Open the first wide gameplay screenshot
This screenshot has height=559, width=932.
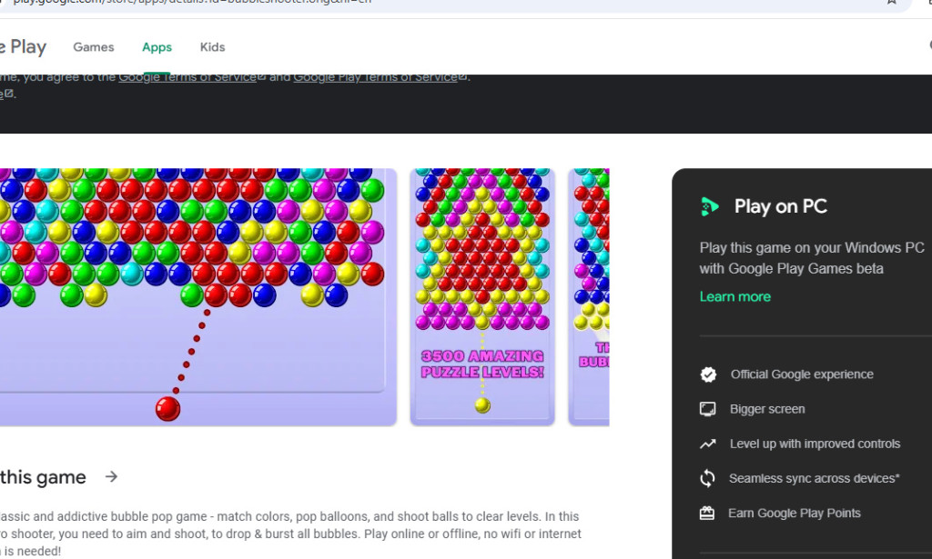(196, 296)
